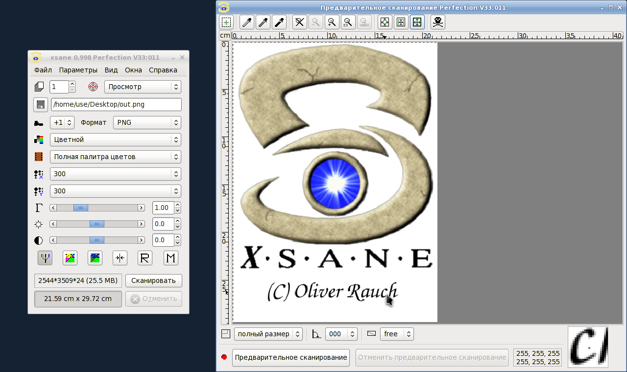Click the brightness value 0.0 field

click(x=163, y=224)
